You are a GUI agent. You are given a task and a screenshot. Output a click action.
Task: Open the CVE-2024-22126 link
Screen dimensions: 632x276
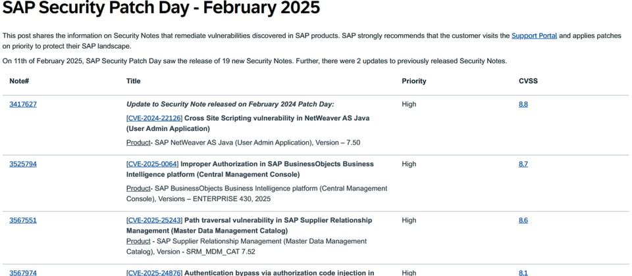[x=154, y=118]
